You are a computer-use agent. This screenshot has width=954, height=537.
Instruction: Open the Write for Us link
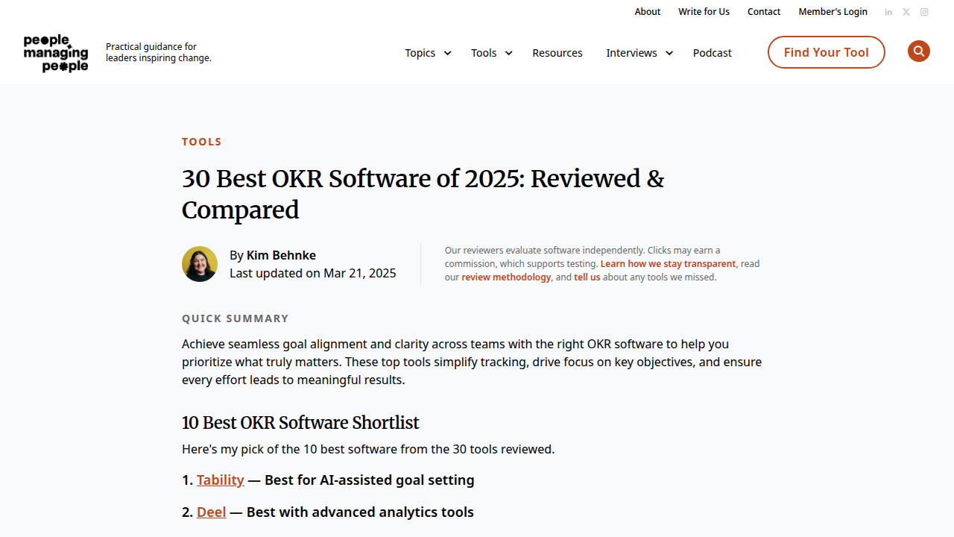(x=704, y=12)
